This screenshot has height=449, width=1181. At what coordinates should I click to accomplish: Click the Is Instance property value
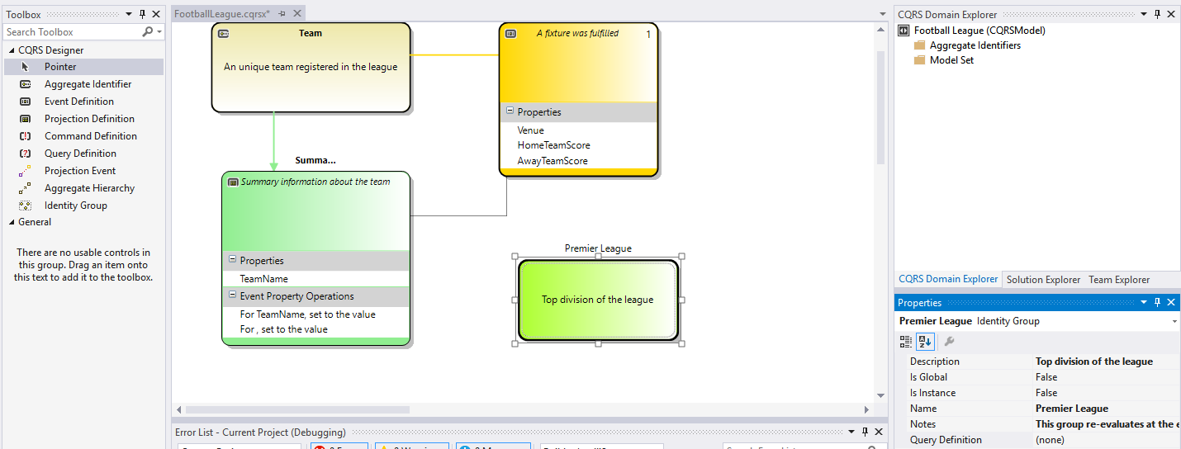click(x=1106, y=393)
